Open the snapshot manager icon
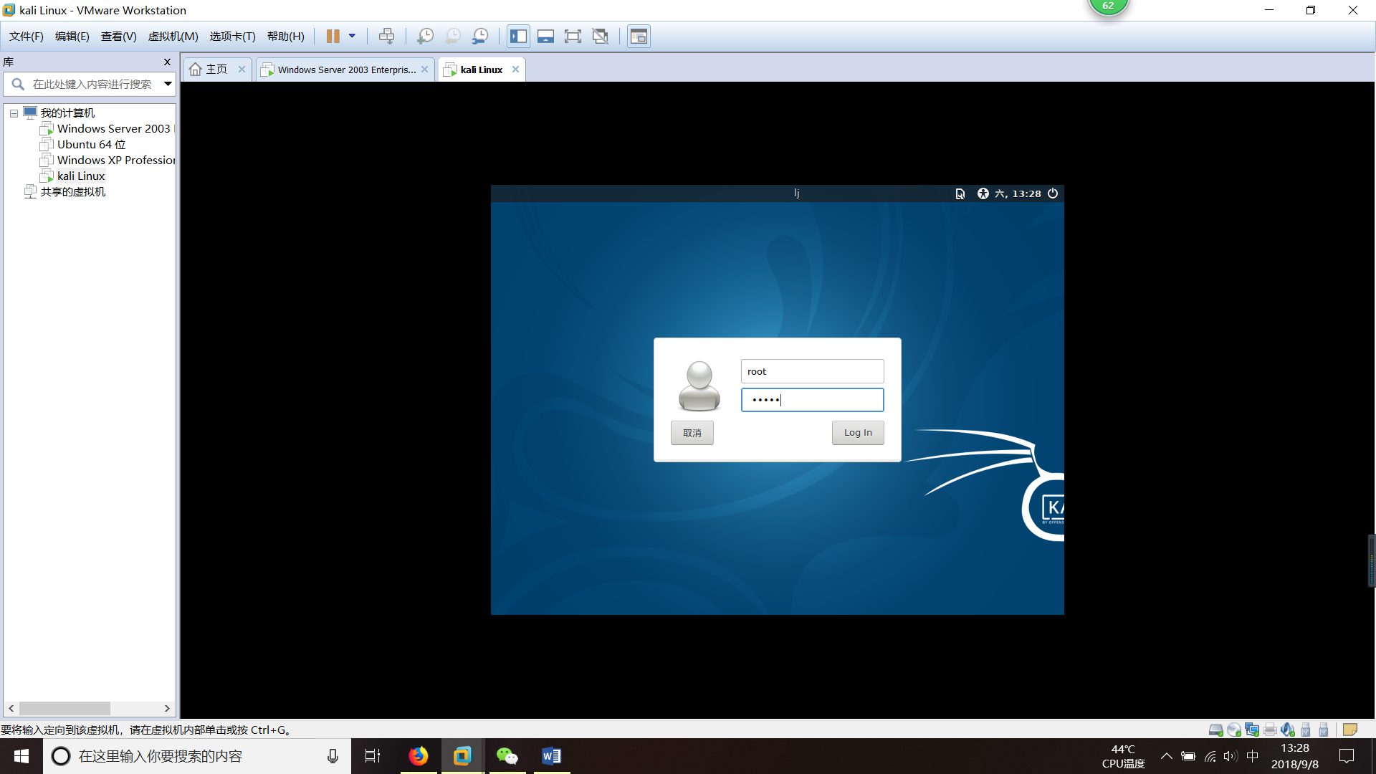Viewport: 1376px width, 774px height. click(480, 36)
